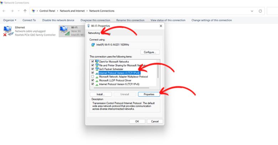278x145 pixels.
Task: Click the Multiplexor Protocol item icon
Action: [x=97, y=77]
